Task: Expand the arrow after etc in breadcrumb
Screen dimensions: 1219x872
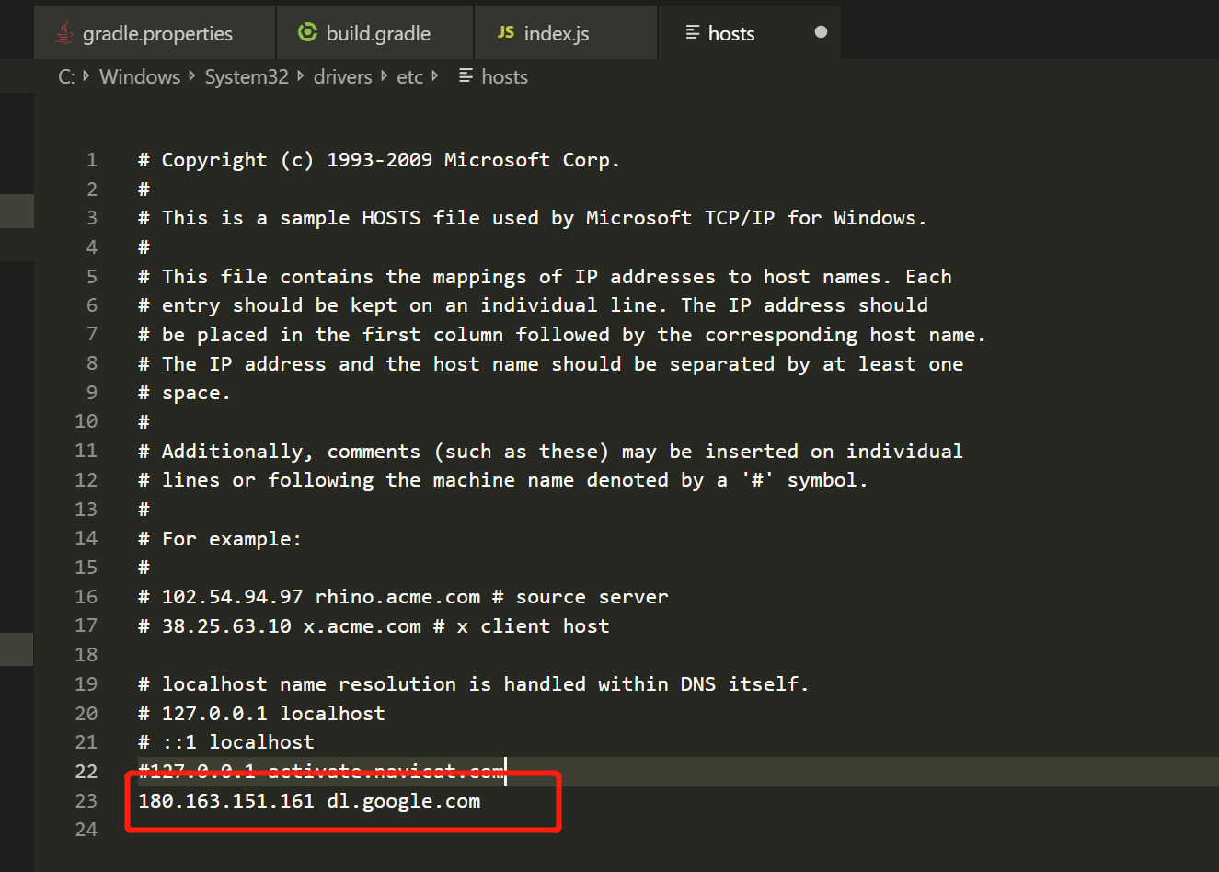Action: [x=435, y=76]
